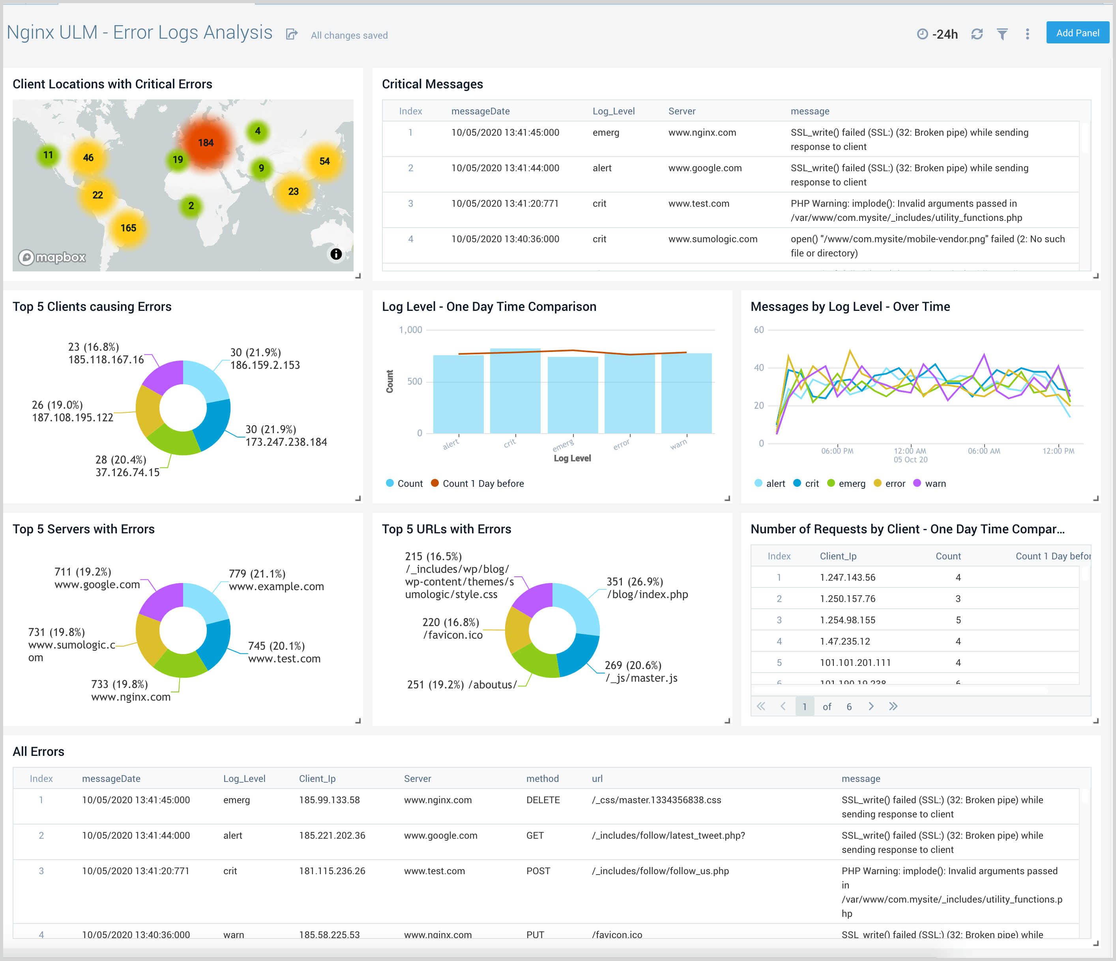Open the three-dot more options menu
Screen dimensions: 1116x961
coord(1027,34)
